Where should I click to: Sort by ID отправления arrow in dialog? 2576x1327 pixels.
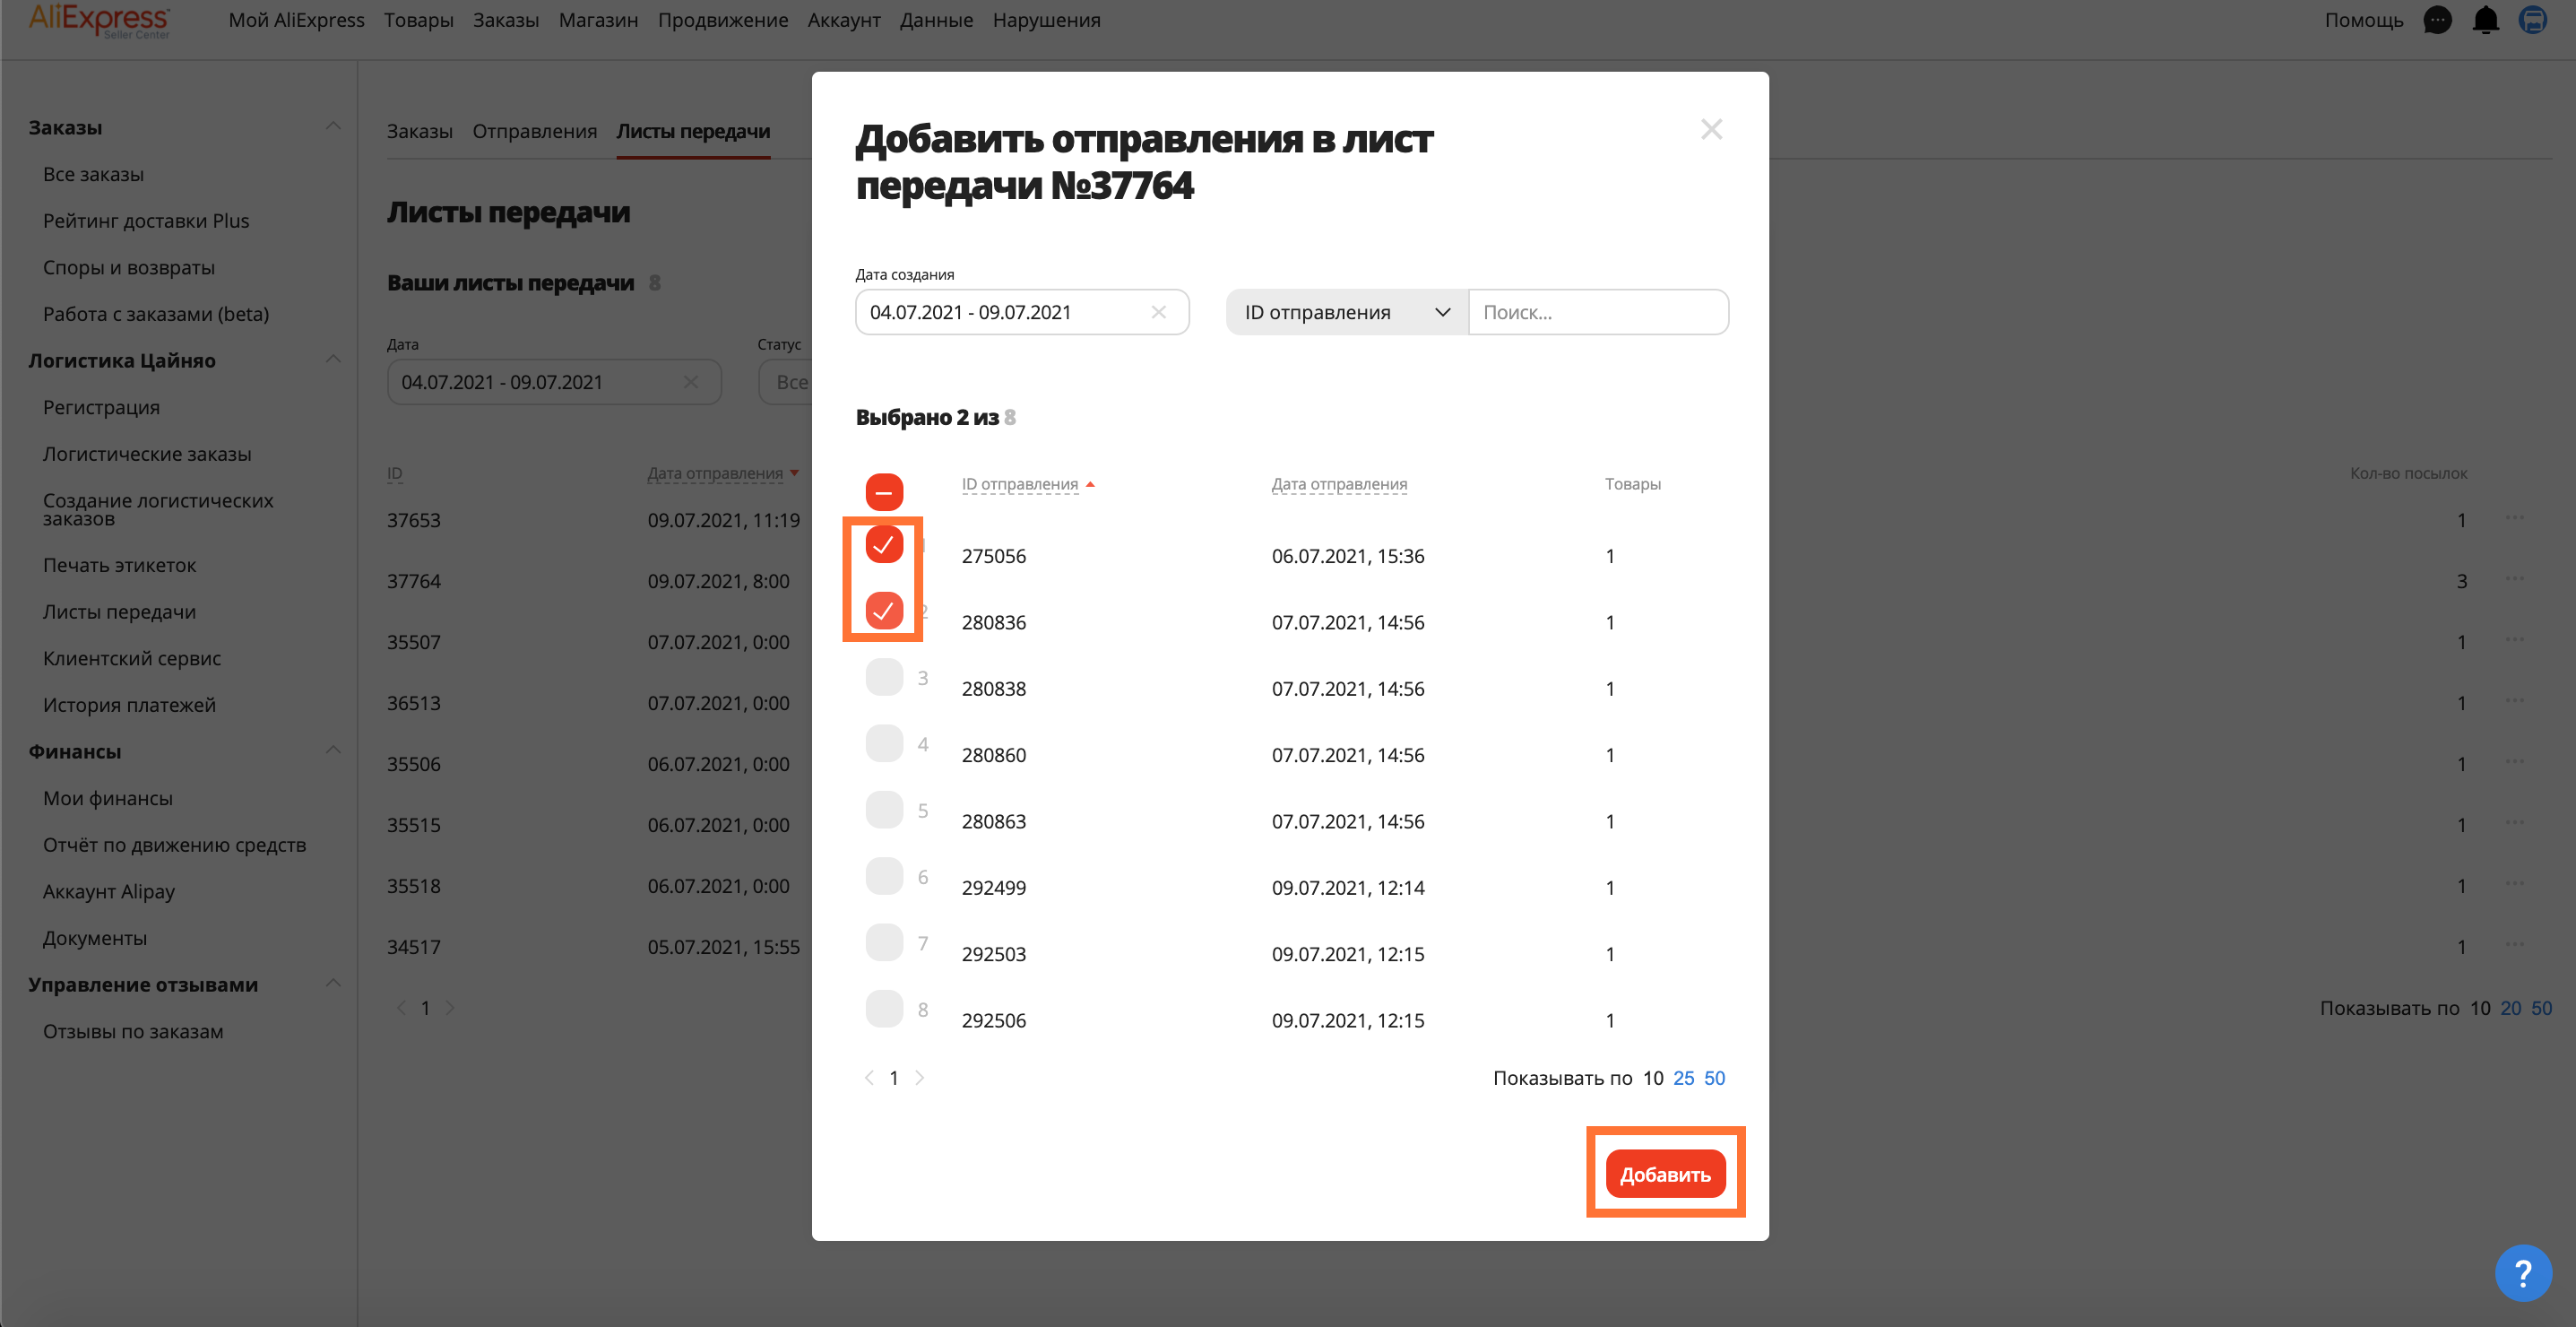tap(1090, 484)
